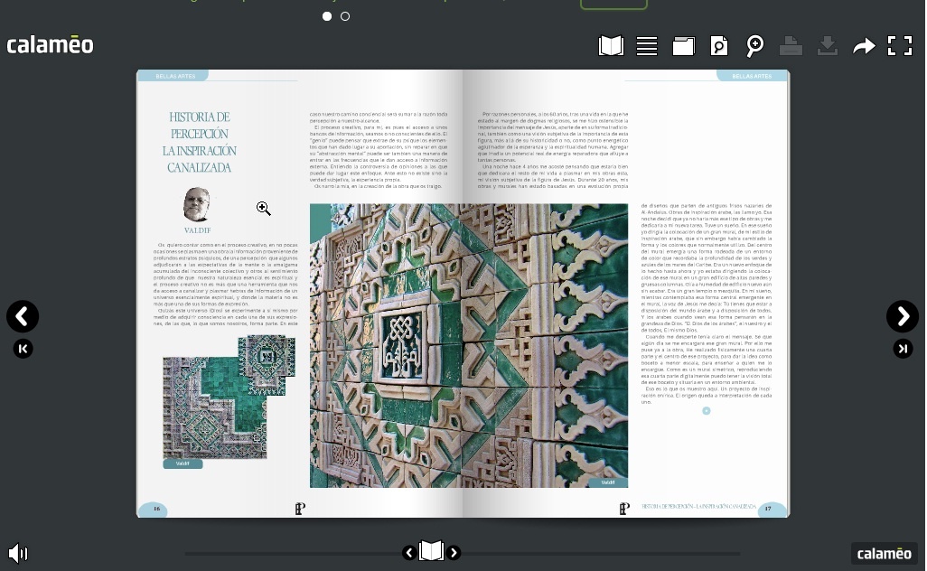This screenshot has width=927, height=571.
Task: Jump to the first page
Action: coord(23,349)
